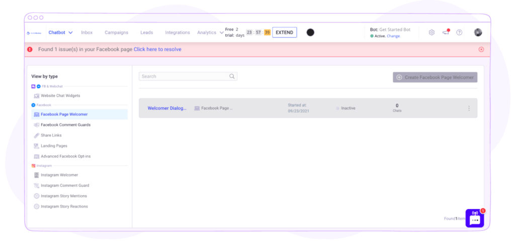This screenshot has height=244, width=515.
Task: Open the Welcomer Dialog link
Action: click(x=167, y=108)
